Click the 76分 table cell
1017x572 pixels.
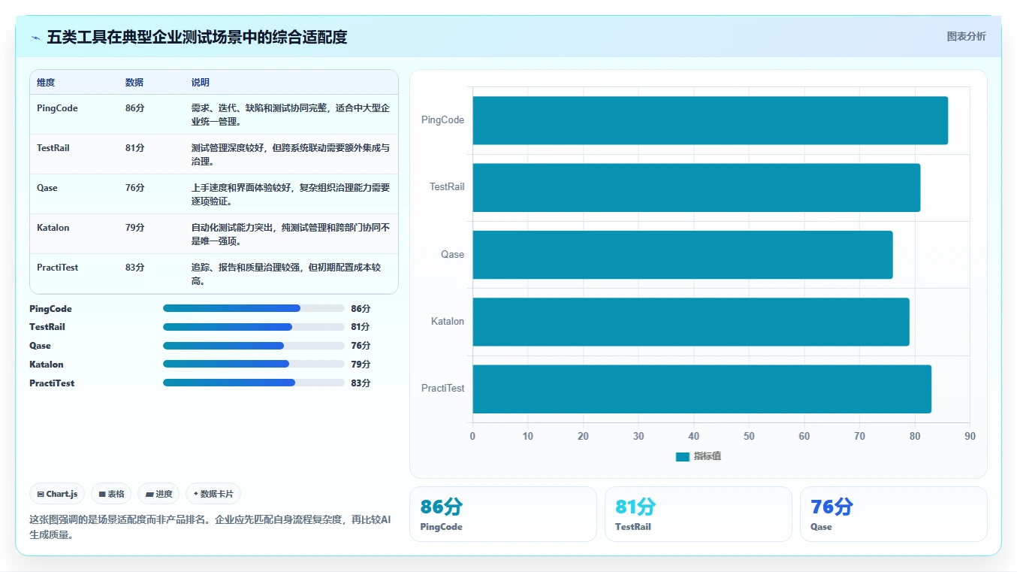point(135,188)
